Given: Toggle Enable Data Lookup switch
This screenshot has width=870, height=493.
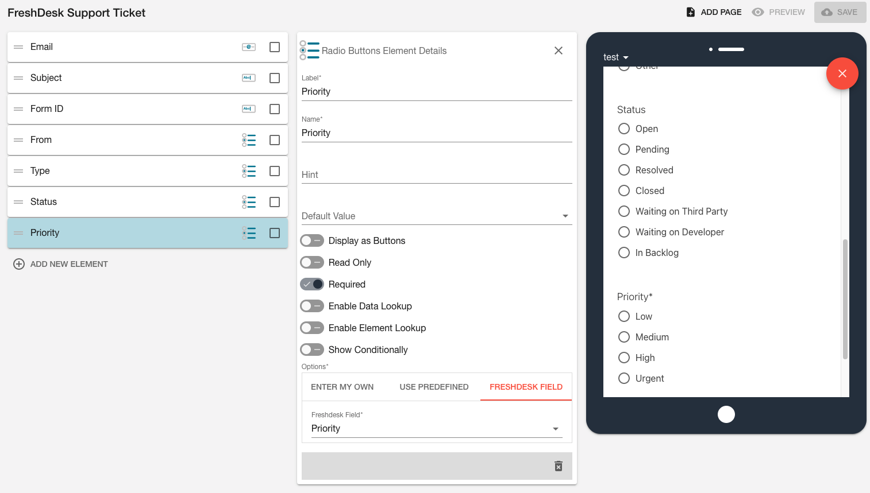Looking at the screenshot, I should pos(312,306).
